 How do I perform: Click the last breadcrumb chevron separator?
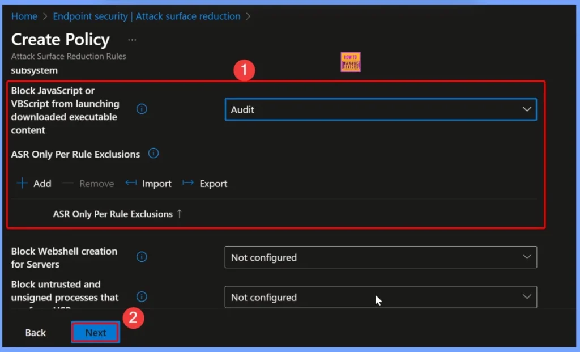coord(248,16)
